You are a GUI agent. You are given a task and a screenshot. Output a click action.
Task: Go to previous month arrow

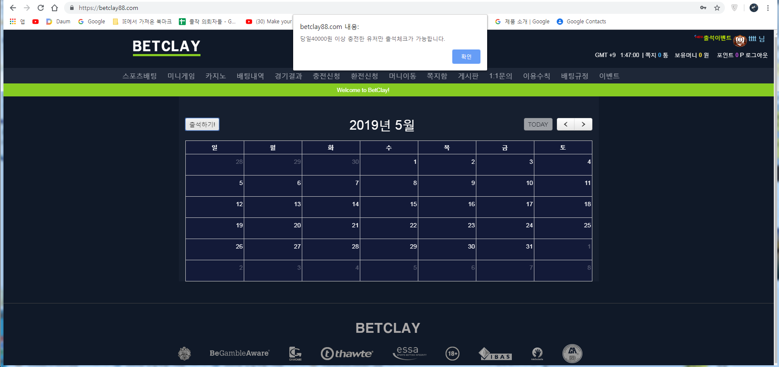click(566, 124)
